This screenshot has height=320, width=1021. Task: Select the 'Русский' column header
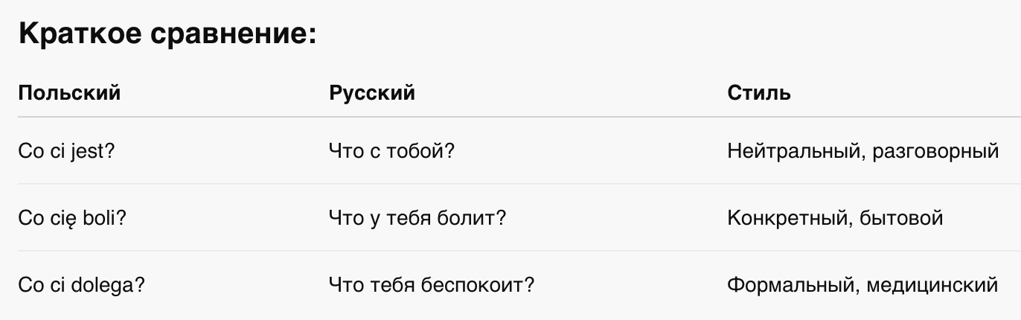point(372,93)
